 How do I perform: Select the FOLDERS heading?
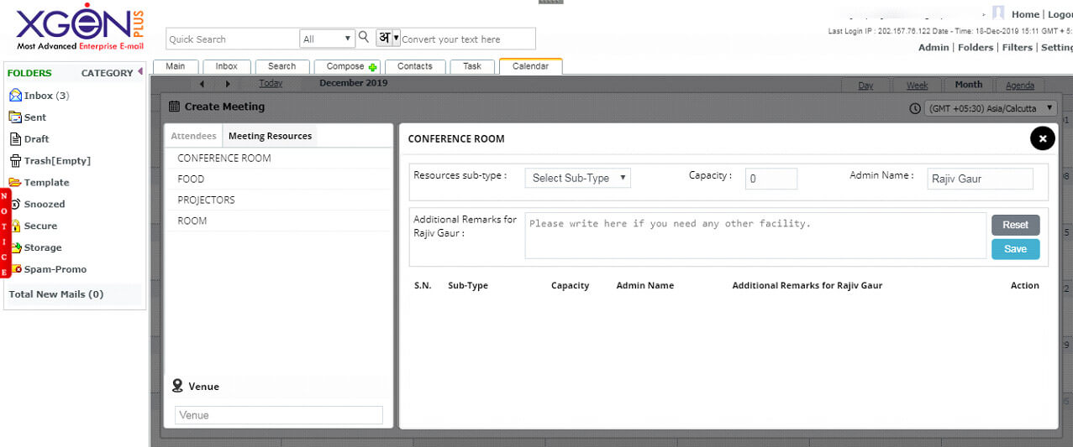pyautogui.click(x=29, y=73)
